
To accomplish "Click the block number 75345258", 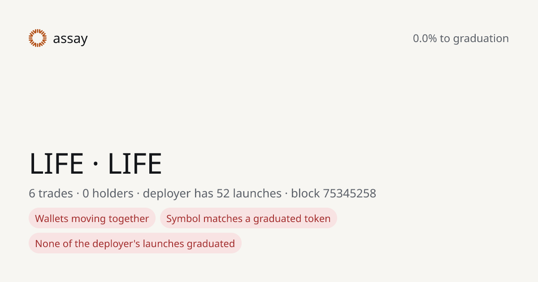I will point(350,193).
